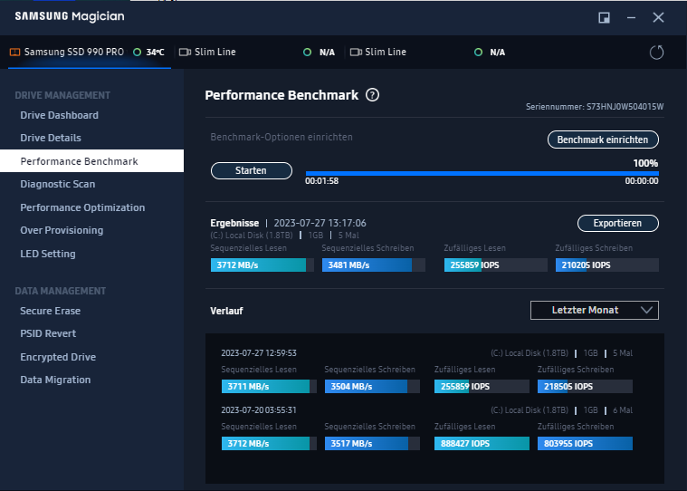Image resolution: width=687 pixels, height=491 pixels.
Task: Click Samsung SSD 990 PRO drive icon
Action: (x=14, y=53)
